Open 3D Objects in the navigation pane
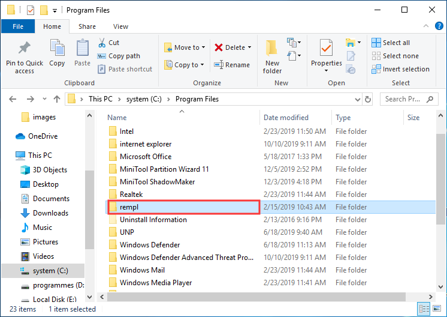447x317 pixels. tap(44, 170)
